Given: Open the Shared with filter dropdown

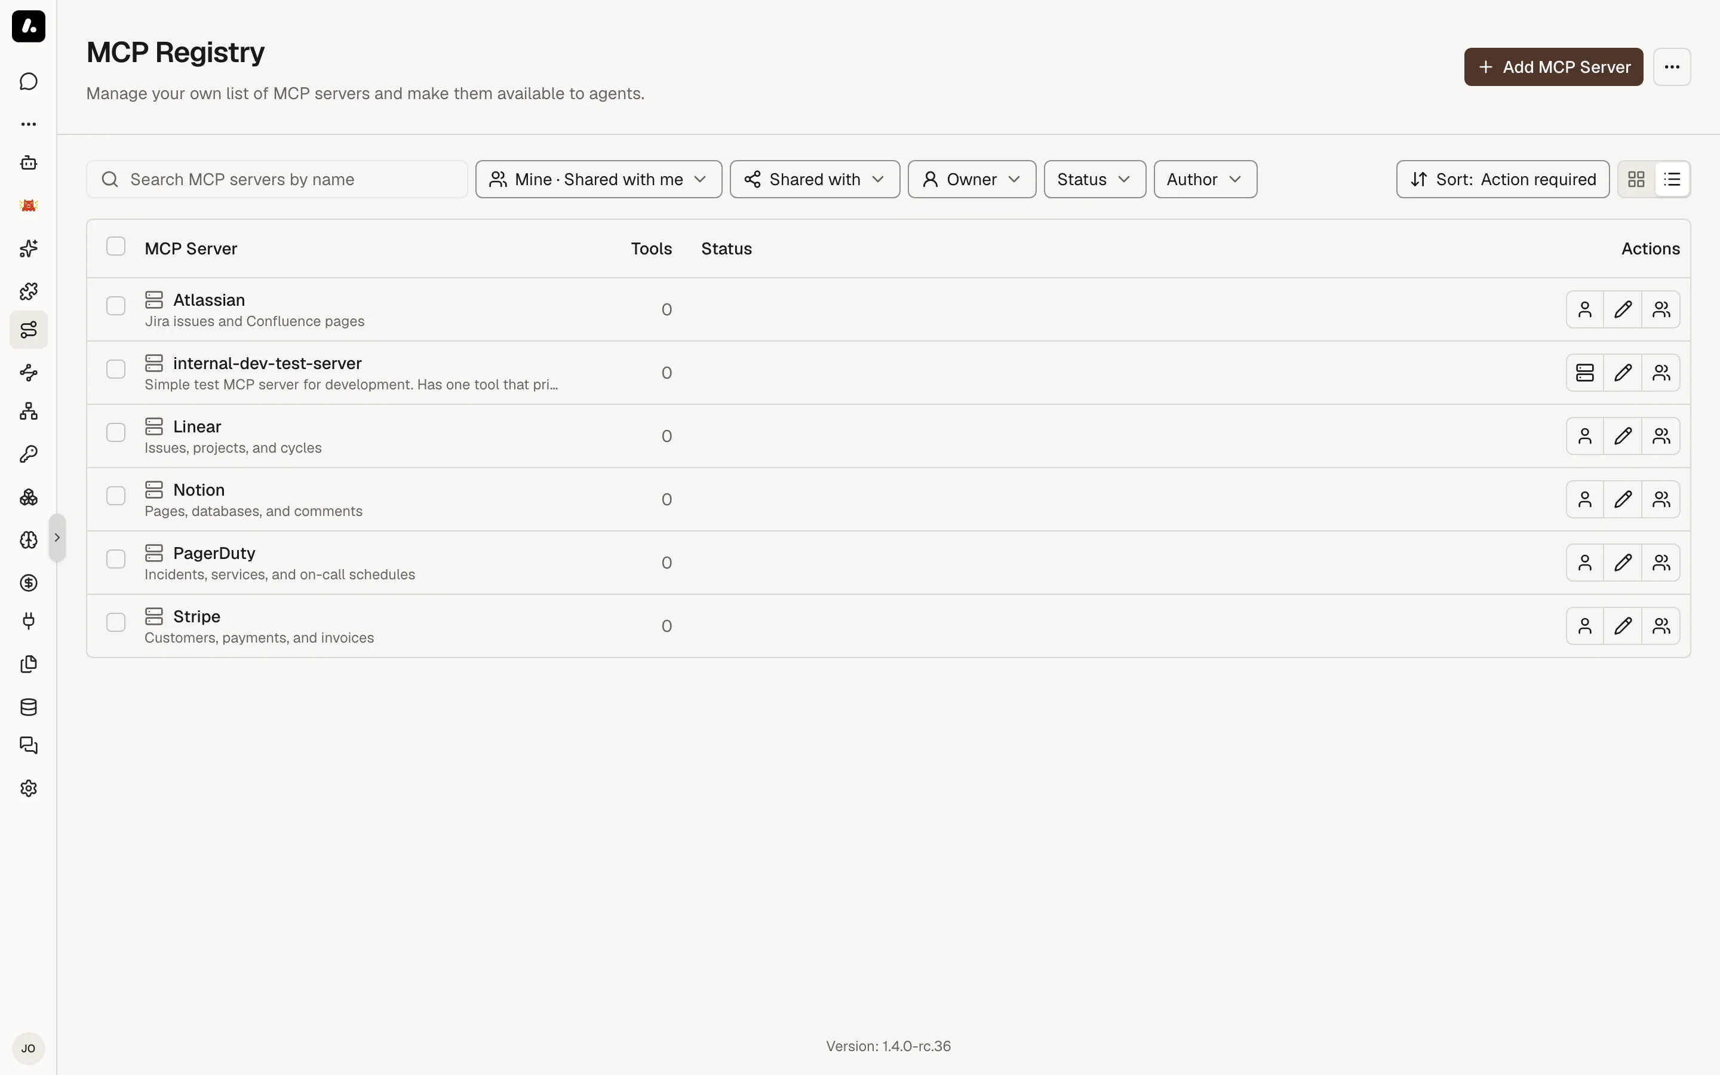Looking at the screenshot, I should click(x=815, y=179).
